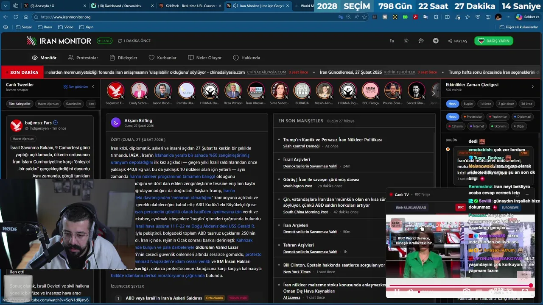The height and width of the screenshot is (305, 543).
Task: Click the browser back arrow
Action: pyautogui.click(x=6, y=17)
